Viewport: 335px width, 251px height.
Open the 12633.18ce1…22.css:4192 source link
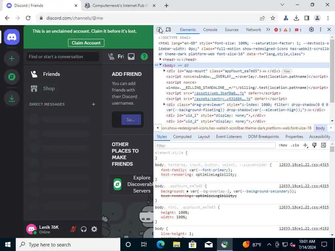[304, 228]
